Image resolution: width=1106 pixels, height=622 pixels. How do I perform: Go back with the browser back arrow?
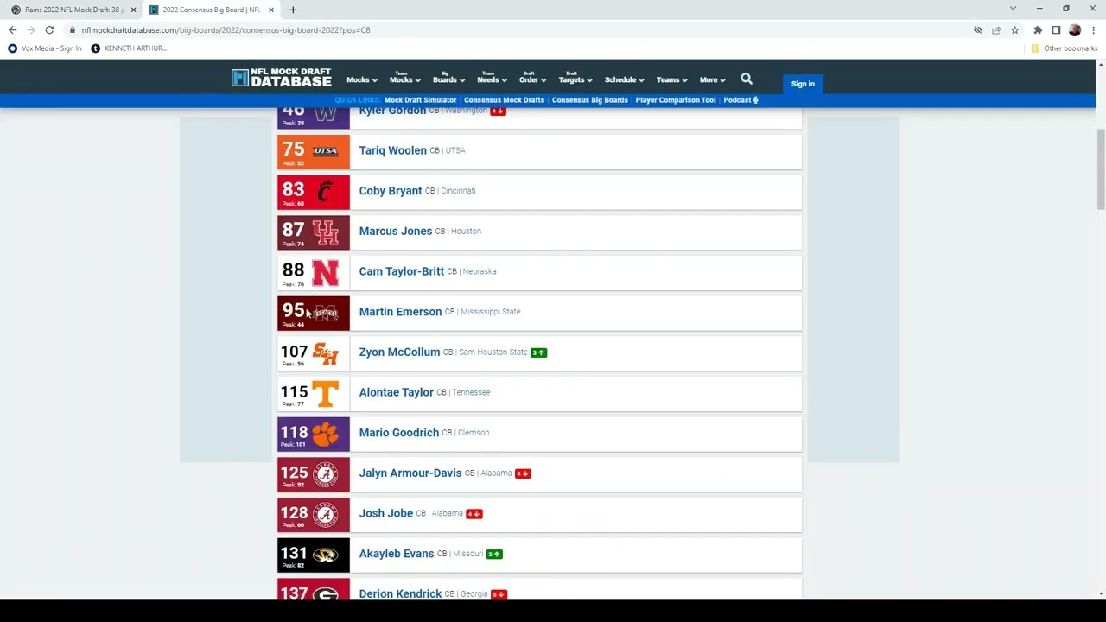[x=12, y=29]
